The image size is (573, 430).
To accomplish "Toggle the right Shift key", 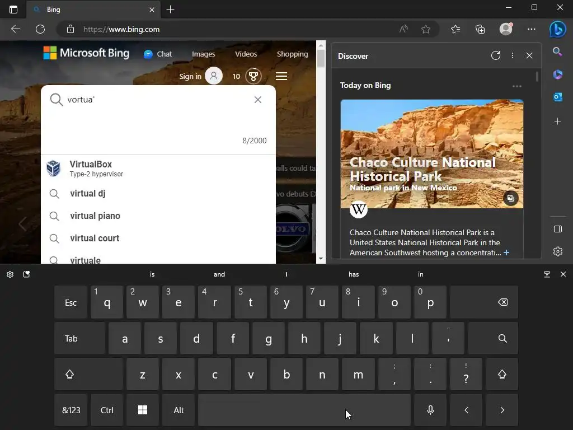I will 502,374.
